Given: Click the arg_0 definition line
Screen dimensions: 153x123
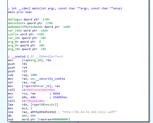Looking at the screenshot, I should point(24,42).
